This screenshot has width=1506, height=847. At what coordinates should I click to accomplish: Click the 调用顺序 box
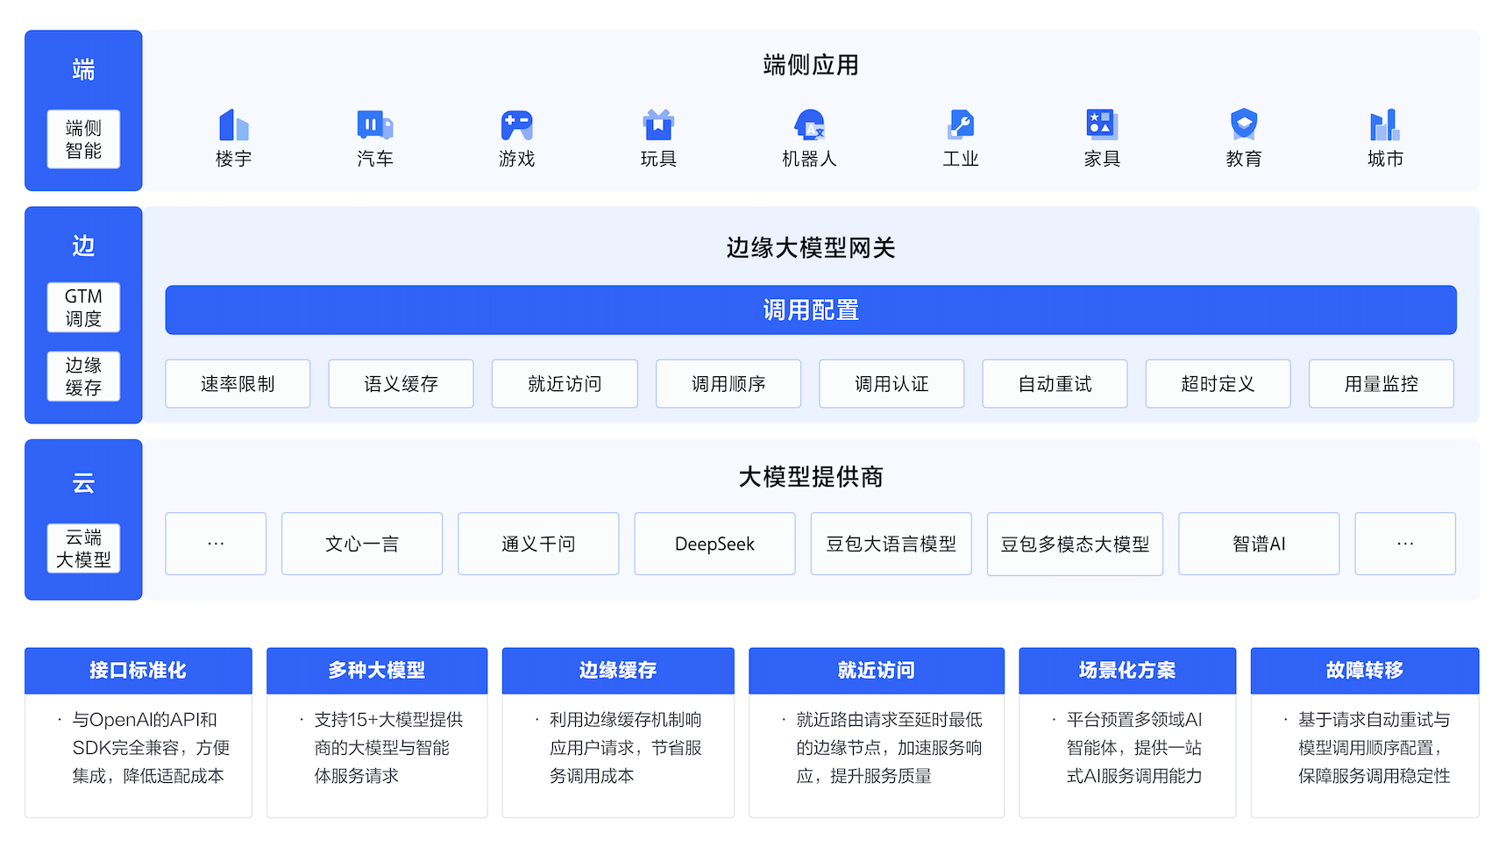coord(728,384)
